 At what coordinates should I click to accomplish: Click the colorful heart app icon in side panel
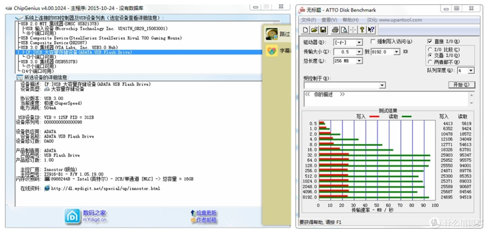click(272, 50)
